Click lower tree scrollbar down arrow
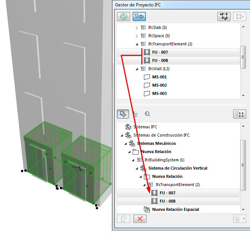 pyautogui.click(x=243, y=209)
